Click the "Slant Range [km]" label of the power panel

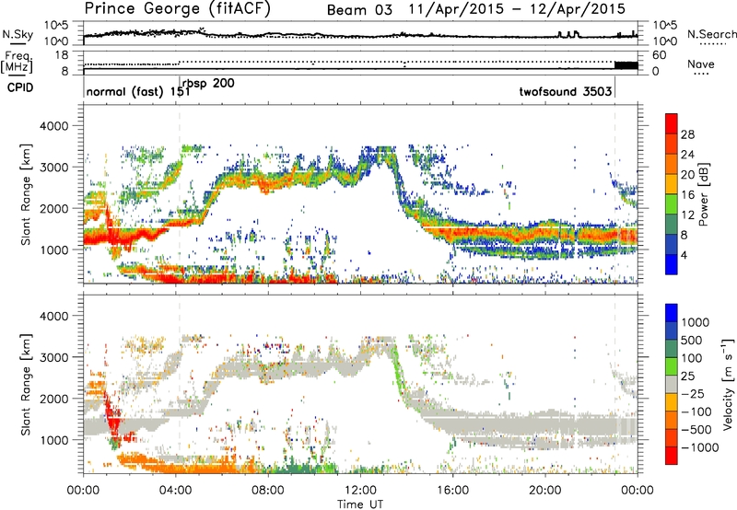pyautogui.click(x=26, y=194)
